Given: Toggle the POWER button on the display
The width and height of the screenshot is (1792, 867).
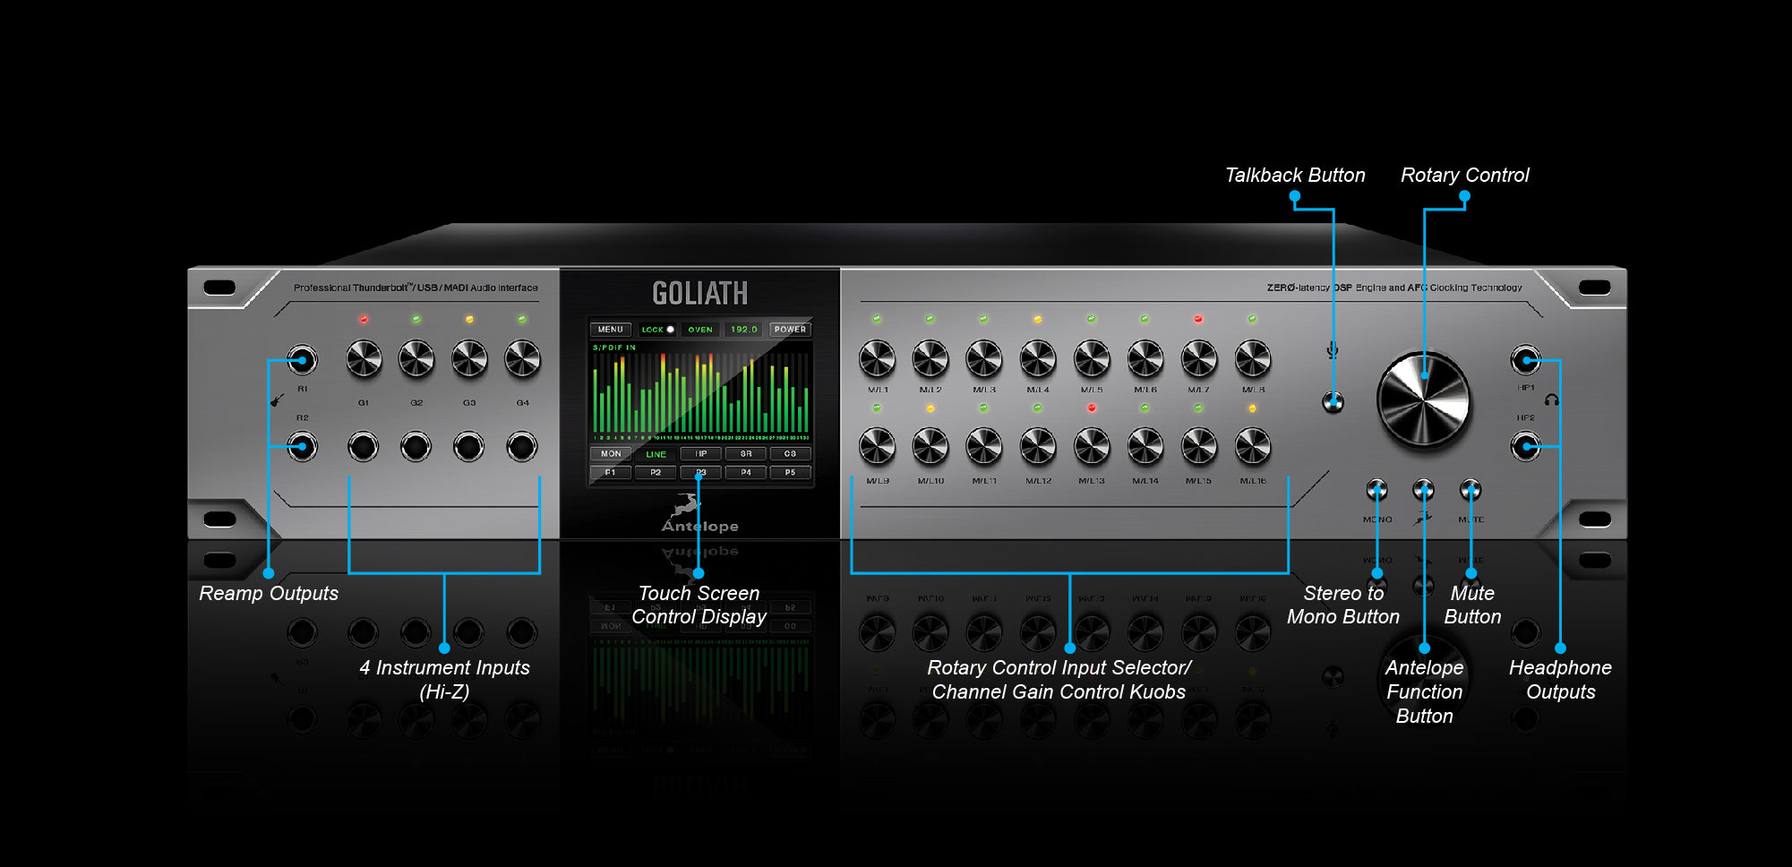Looking at the screenshot, I should tap(790, 330).
